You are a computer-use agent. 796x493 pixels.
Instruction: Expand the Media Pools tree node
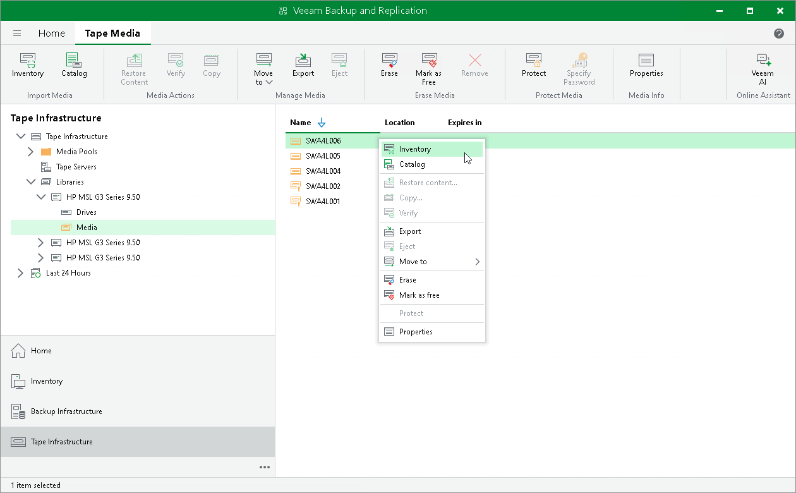[x=30, y=152]
